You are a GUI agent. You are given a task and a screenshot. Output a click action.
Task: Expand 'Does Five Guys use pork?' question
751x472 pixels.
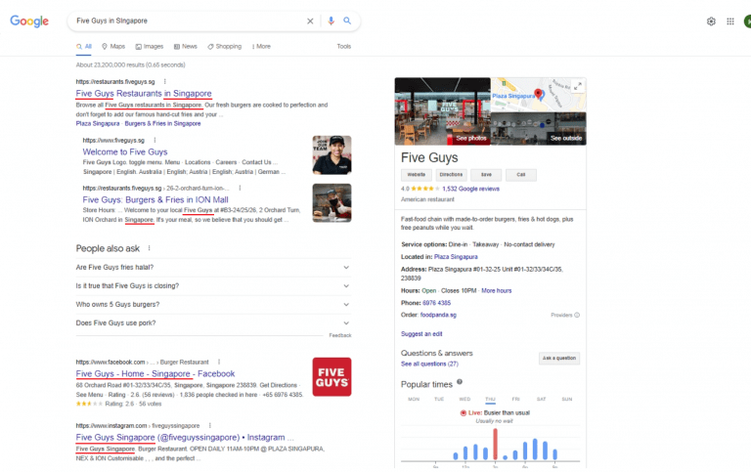346,322
